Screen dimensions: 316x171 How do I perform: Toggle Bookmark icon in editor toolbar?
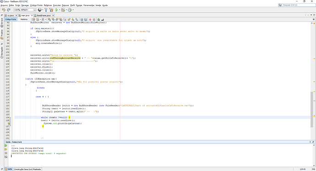(77, 19)
